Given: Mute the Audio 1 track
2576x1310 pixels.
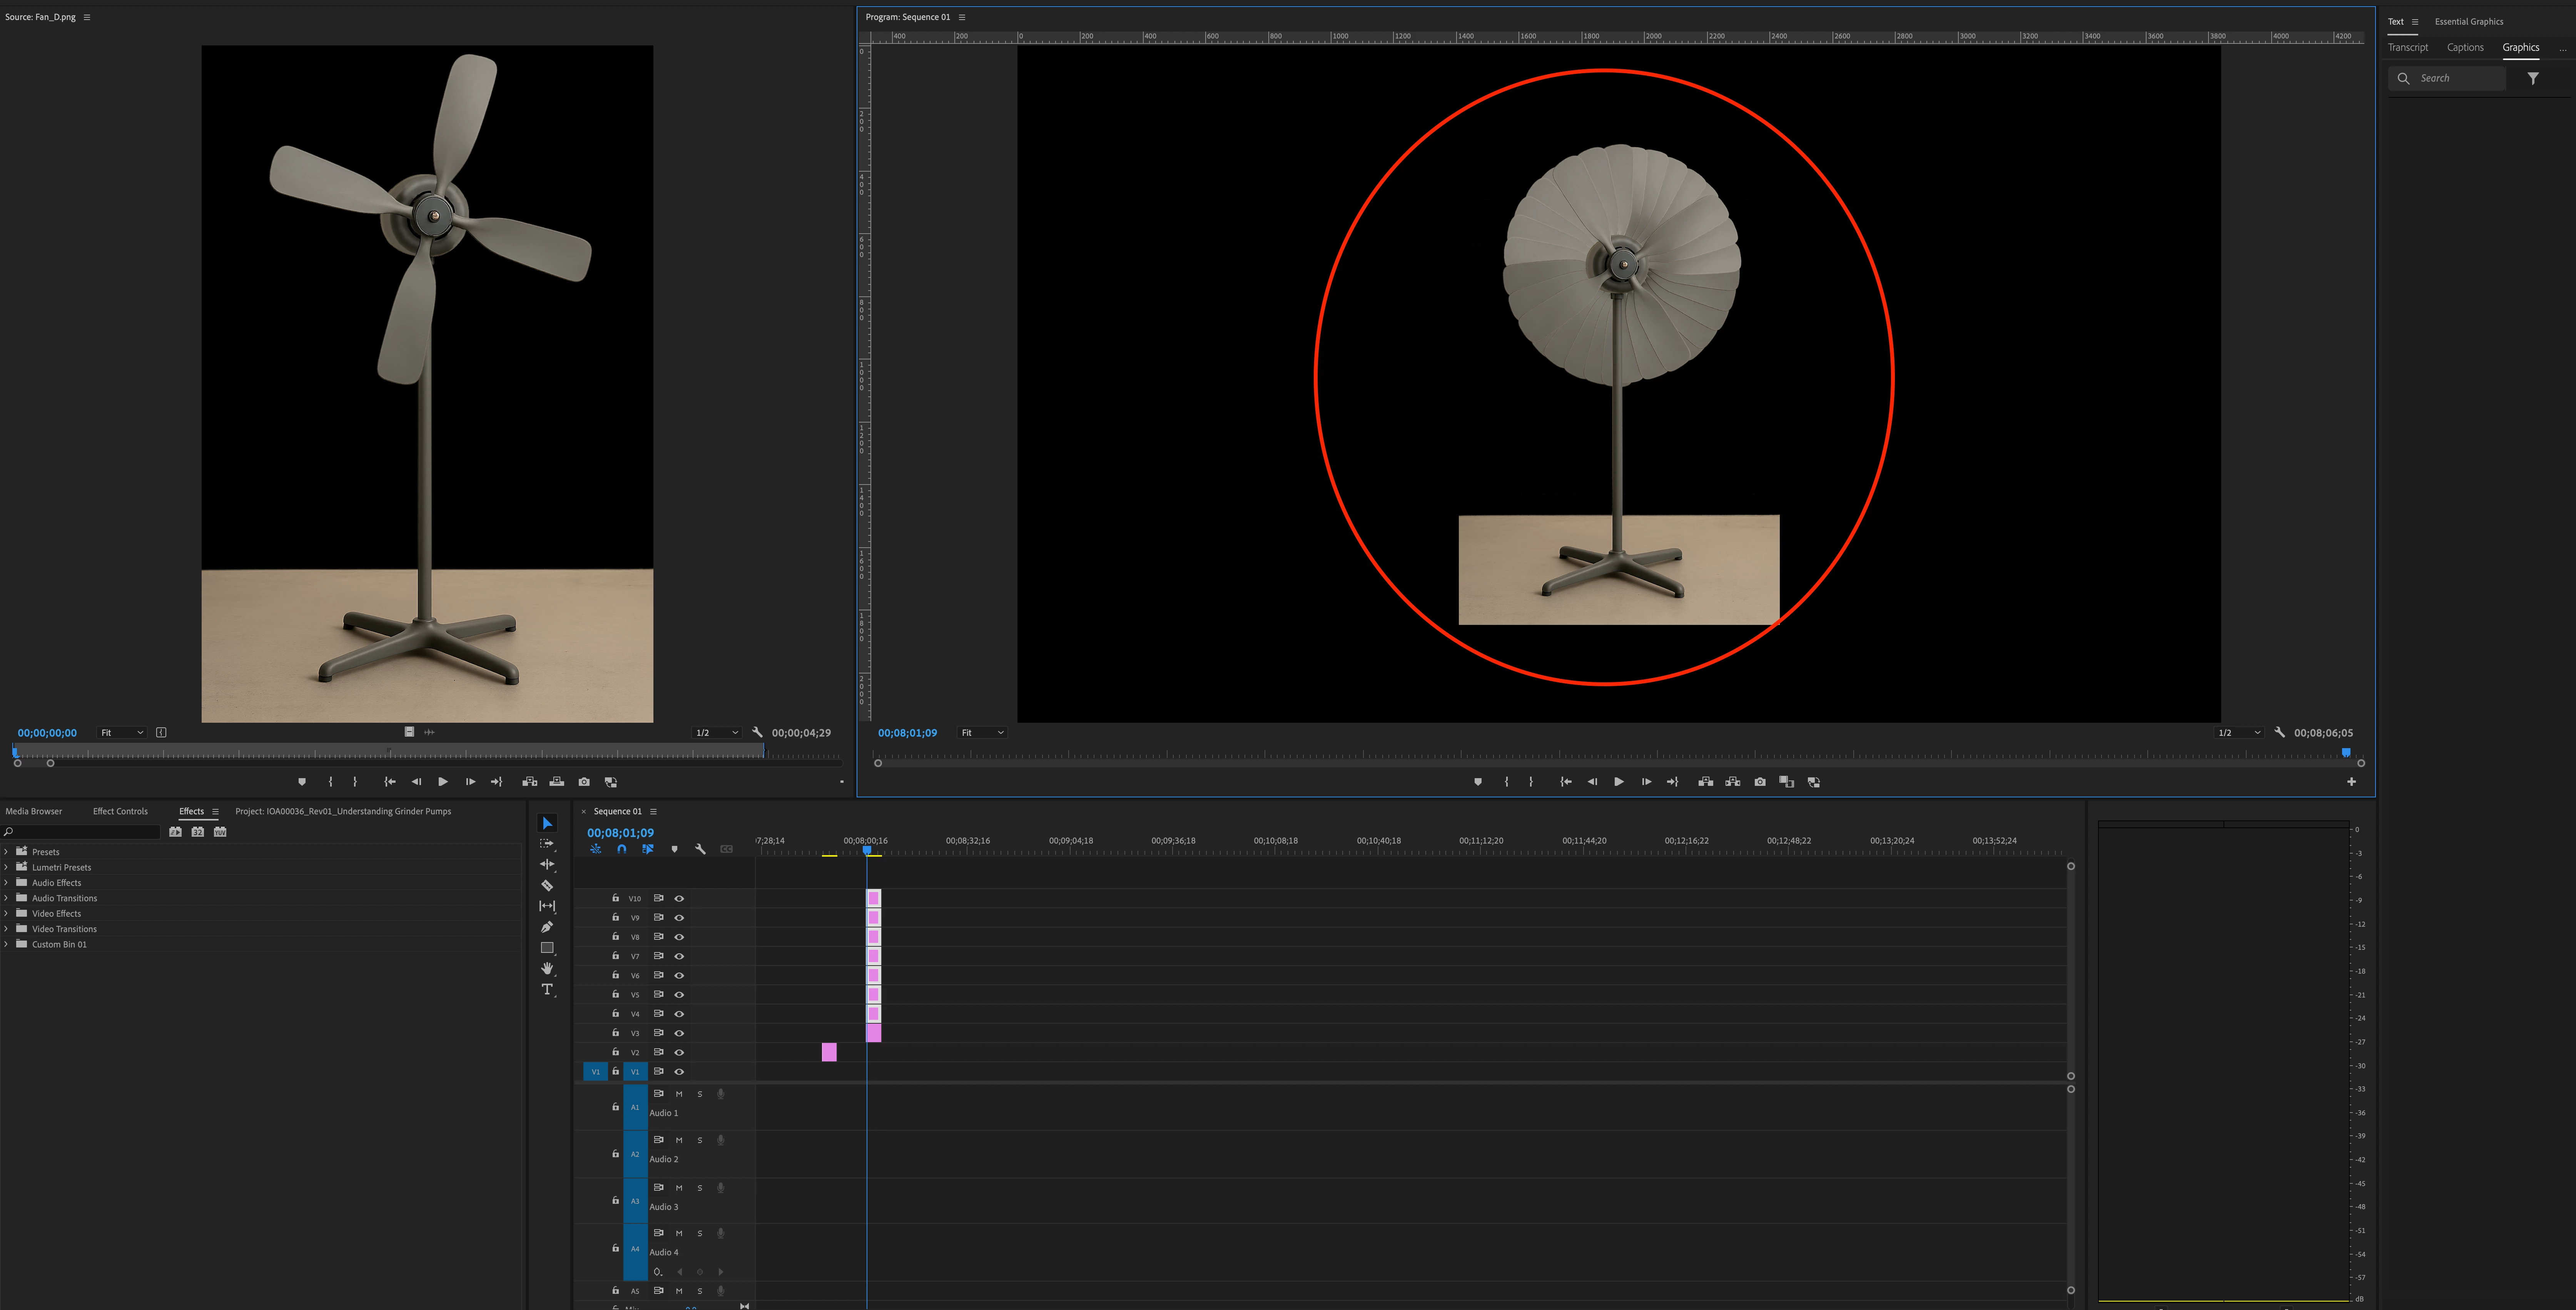Looking at the screenshot, I should pos(679,1094).
